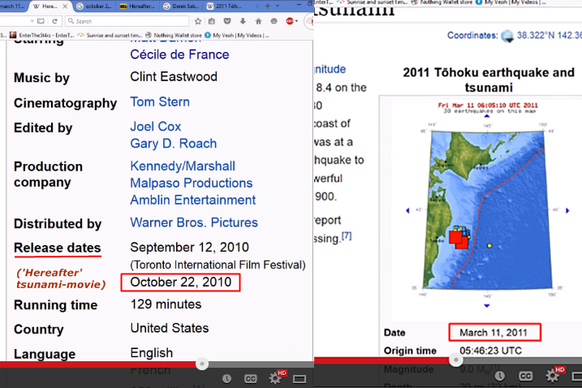Open the Gary D. Roach link
The width and height of the screenshot is (582, 388).
click(x=174, y=144)
